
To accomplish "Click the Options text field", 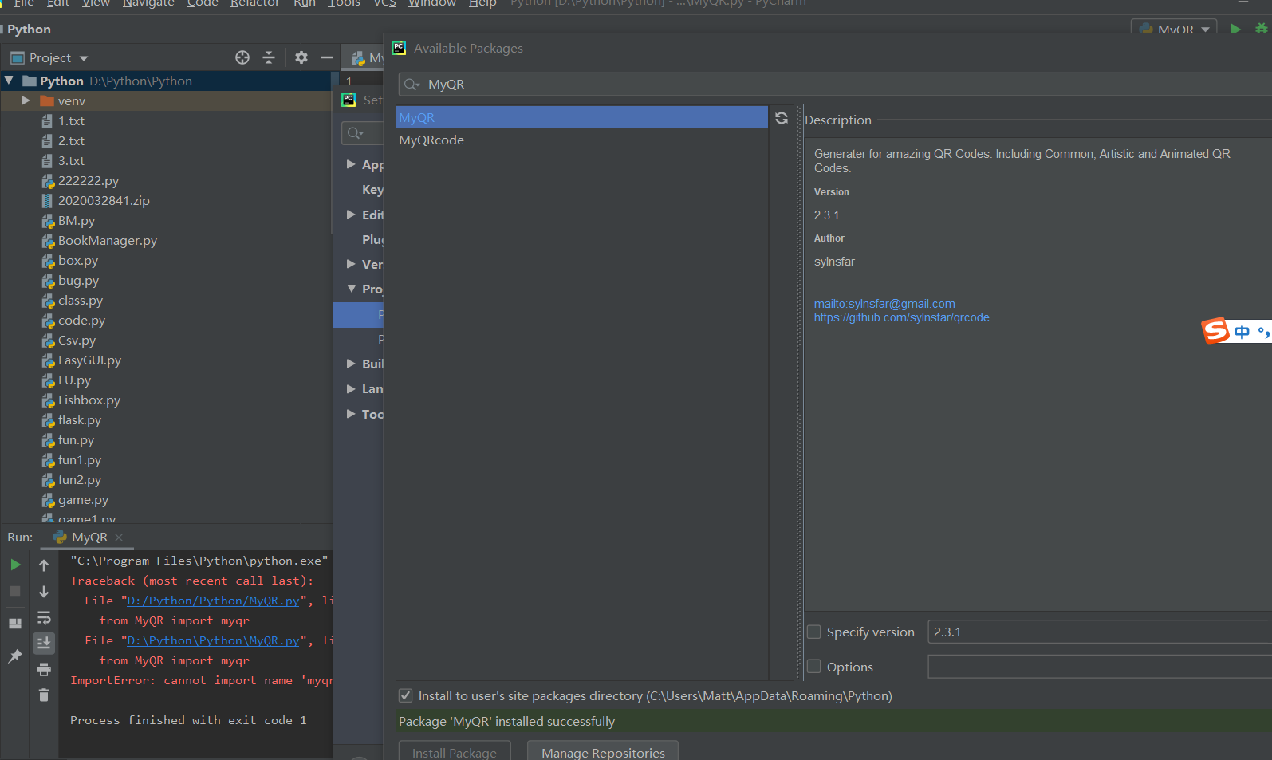I will (x=1100, y=667).
